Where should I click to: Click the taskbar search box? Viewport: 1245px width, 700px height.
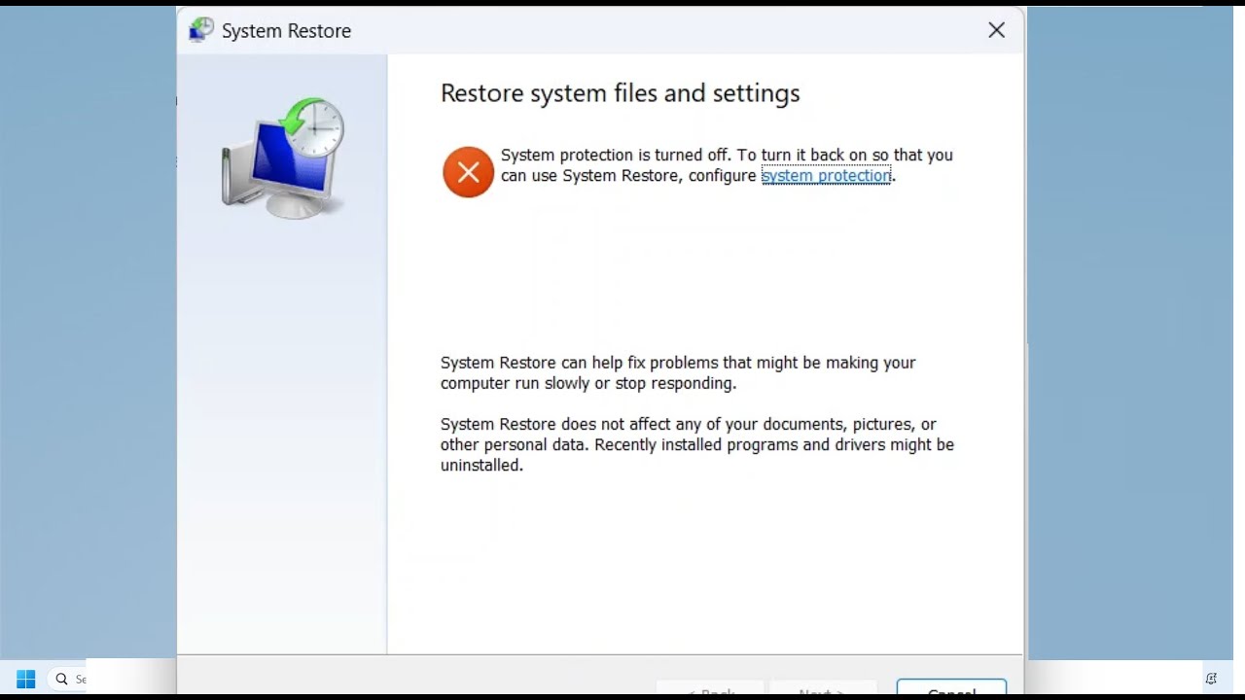point(66,679)
